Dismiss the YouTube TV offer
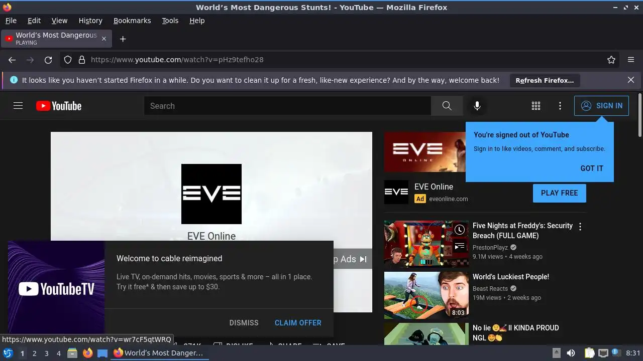643x361 pixels. point(244,323)
